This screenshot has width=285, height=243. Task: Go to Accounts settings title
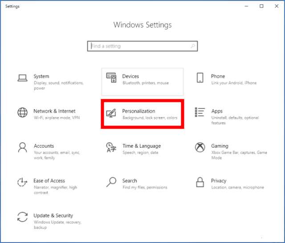[x=44, y=146]
